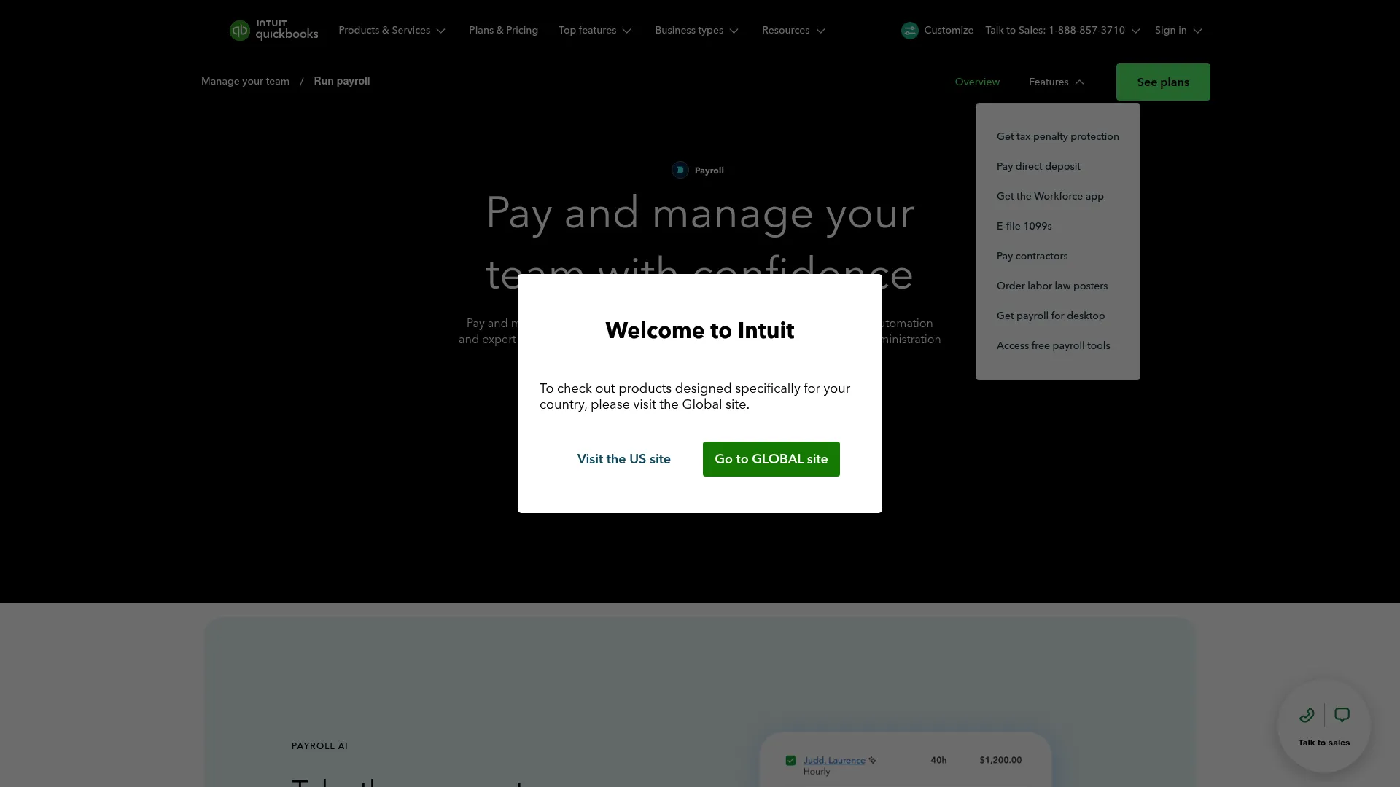Click the $1,200.00 amount
The image size is (1400, 787).
click(1000, 760)
